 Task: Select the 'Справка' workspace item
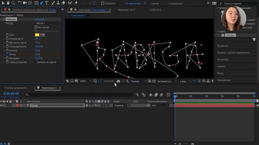click(x=155, y=4)
